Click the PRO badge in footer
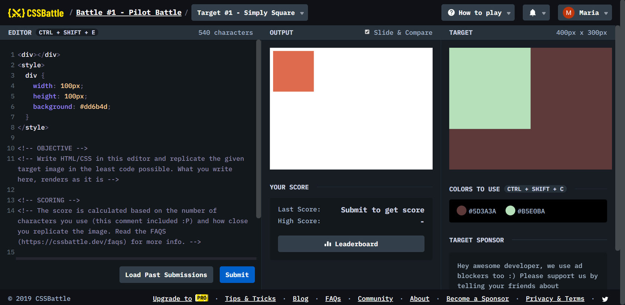Viewport: 625px width, 305px height. coord(202,298)
